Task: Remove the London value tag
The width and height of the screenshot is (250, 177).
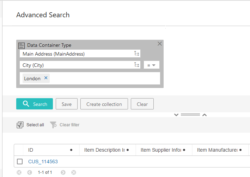Action: tap(46, 78)
